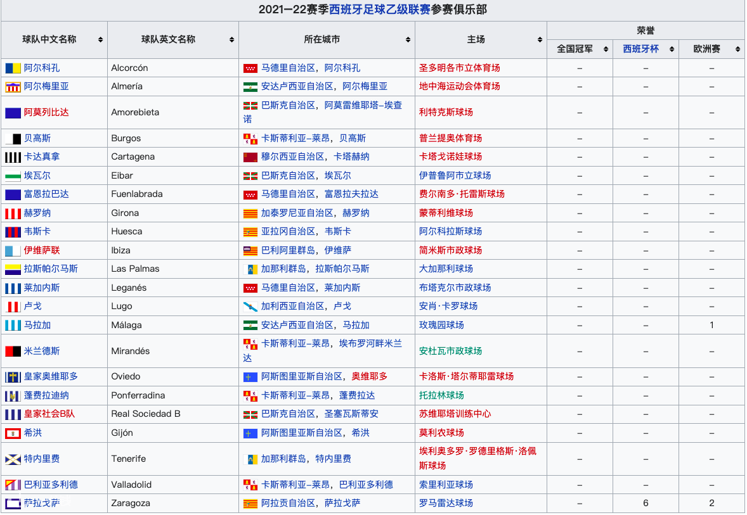Screen dimensions: 747x515
Task: Open the red 皇家社会B队 link
Action: pyautogui.click(x=49, y=414)
